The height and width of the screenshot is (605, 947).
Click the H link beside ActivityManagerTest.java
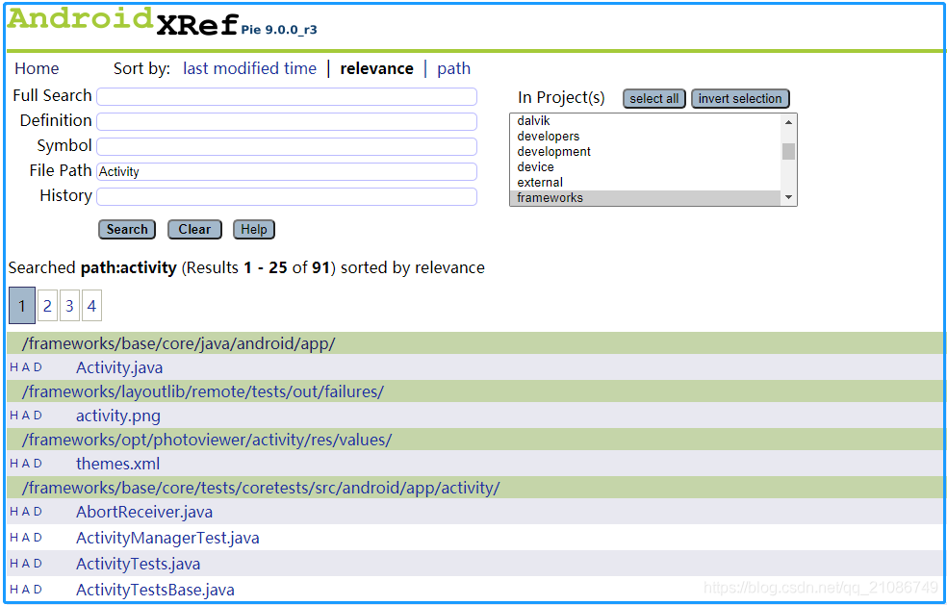pos(13,538)
